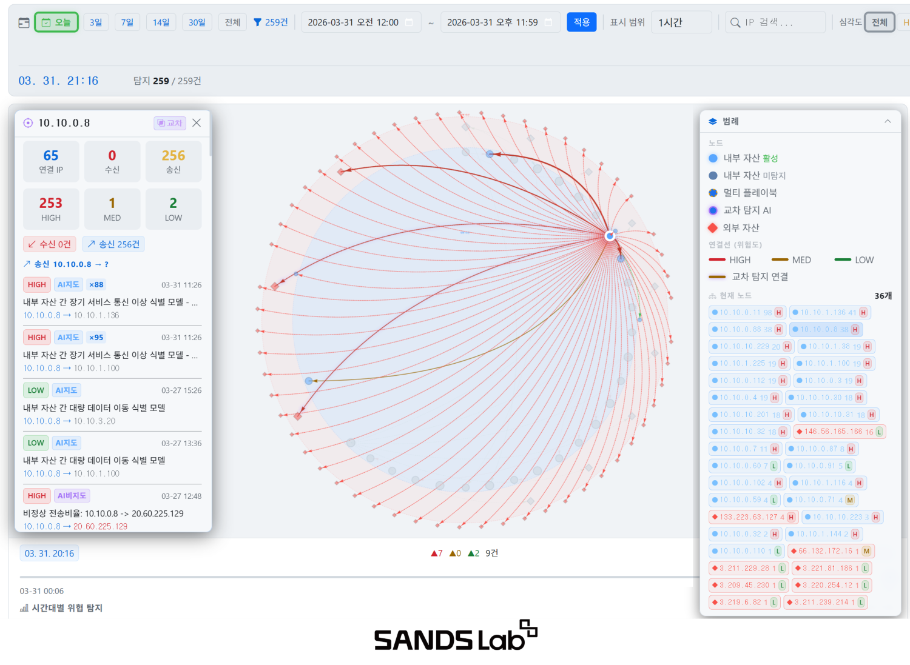The height and width of the screenshot is (665, 910).
Task: Toggle the 송신 256건 filter chip
Action: 113,244
